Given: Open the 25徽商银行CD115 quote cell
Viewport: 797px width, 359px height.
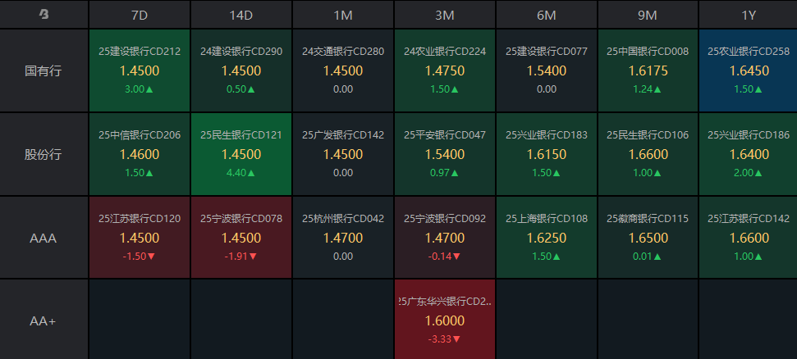Looking at the screenshot, I should click(x=648, y=238).
